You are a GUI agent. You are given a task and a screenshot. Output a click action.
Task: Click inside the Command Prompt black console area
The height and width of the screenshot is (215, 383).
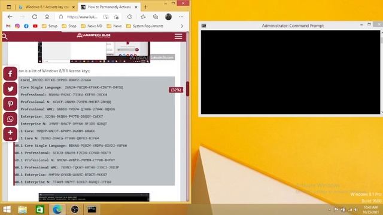pyautogui.click(x=290, y=72)
